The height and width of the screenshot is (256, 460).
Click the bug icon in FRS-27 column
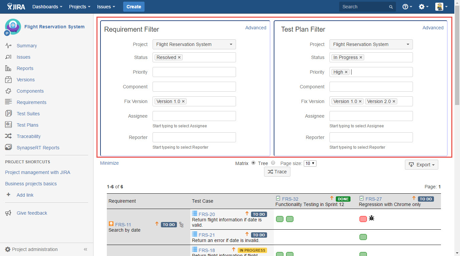[372, 219]
